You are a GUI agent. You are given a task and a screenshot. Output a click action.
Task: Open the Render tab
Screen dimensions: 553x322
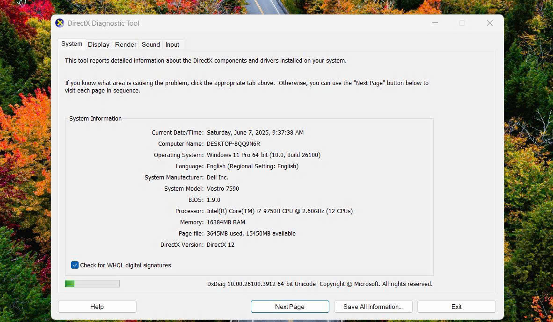tap(125, 44)
